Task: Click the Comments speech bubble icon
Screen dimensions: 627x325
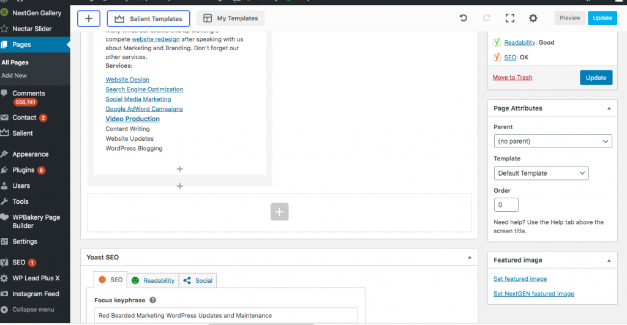Action: coord(4,93)
